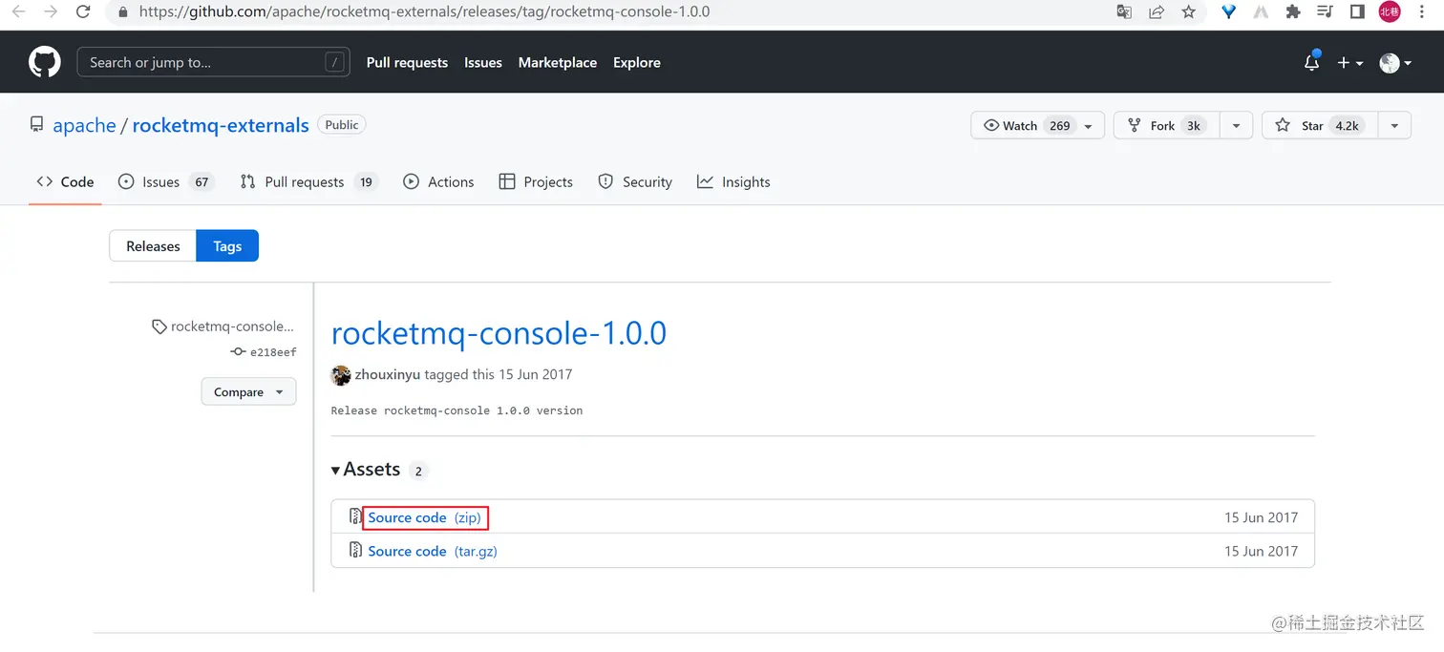Fork the repository
Screen dimensions: 1444x652
coord(1167,126)
